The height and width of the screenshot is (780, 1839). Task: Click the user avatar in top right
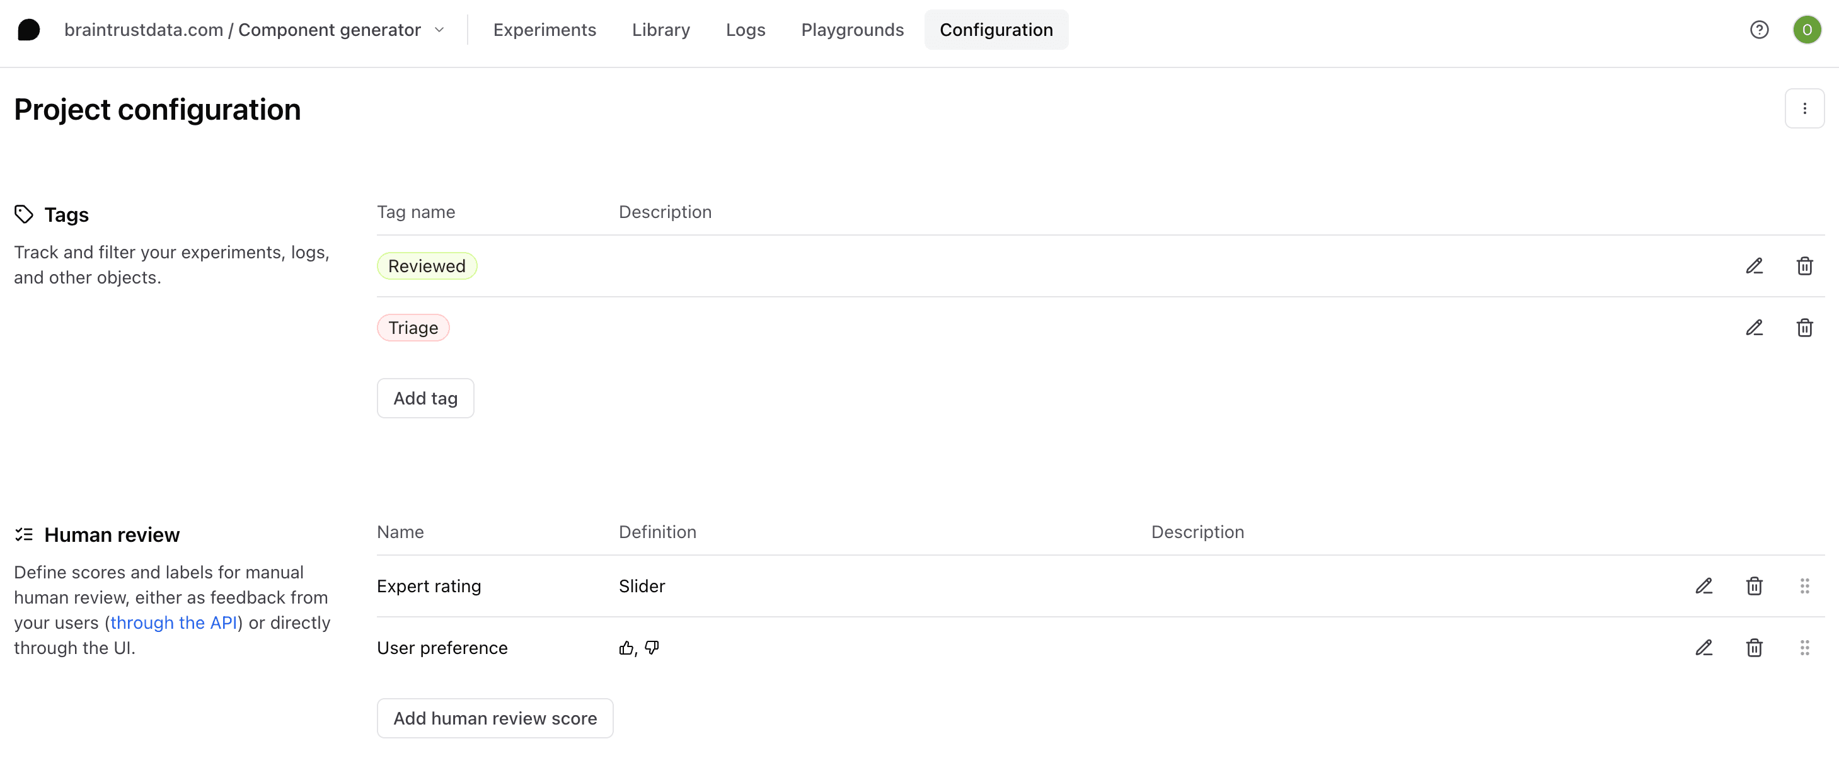(1807, 29)
